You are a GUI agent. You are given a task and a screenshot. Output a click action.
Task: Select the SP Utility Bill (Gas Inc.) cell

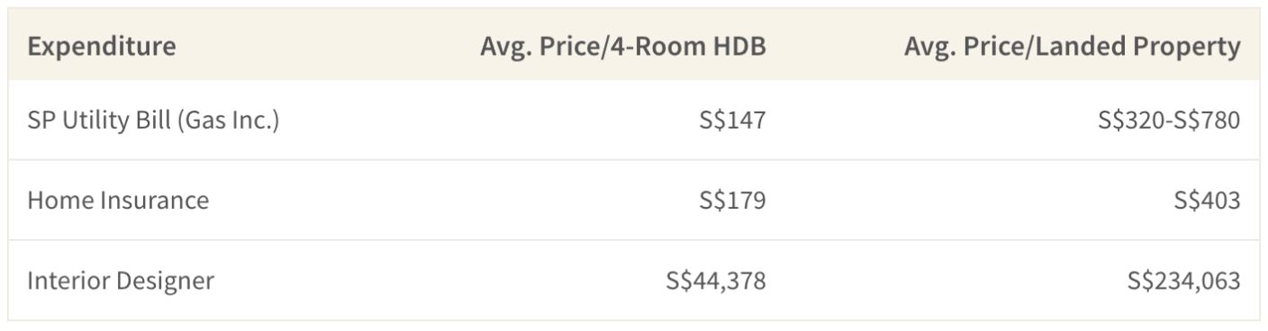[153, 121]
